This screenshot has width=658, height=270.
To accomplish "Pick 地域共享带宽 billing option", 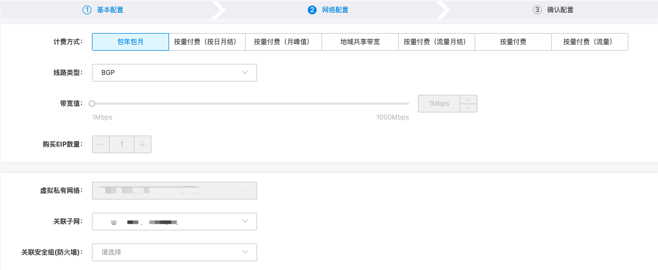I will 360,42.
